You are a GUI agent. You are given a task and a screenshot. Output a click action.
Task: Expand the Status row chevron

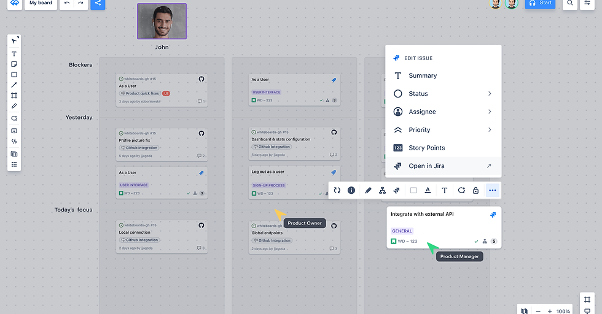tap(490, 94)
